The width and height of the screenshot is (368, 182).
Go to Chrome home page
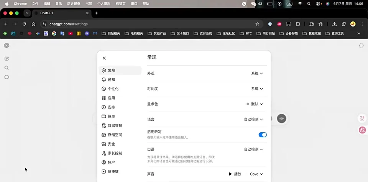coord(33,24)
